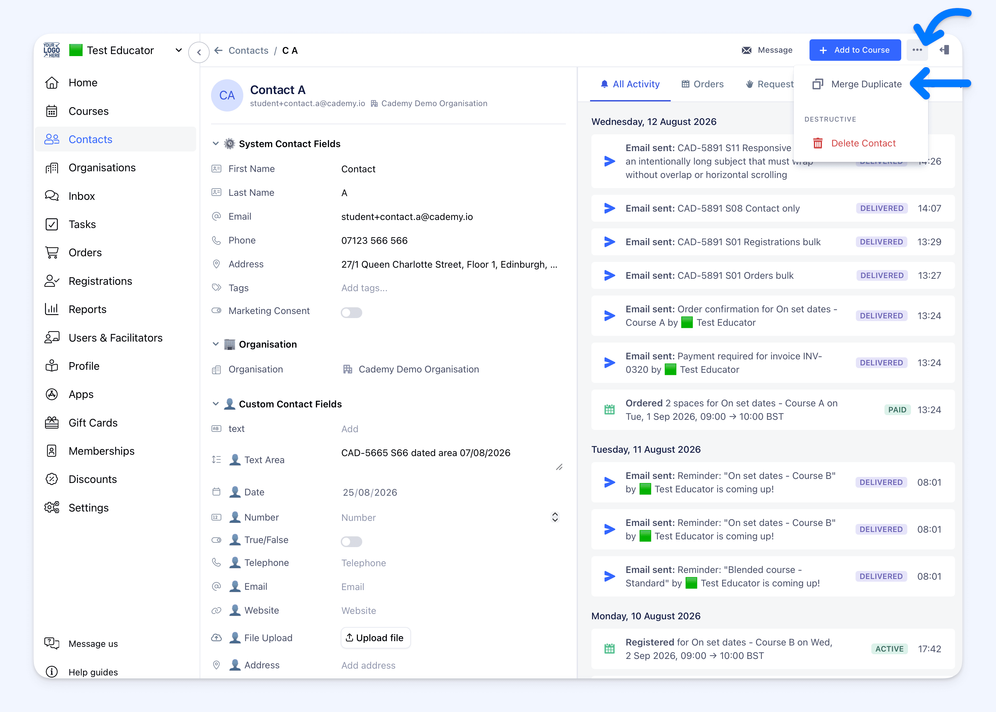Open the Message us chat icon
The image size is (996, 712).
point(52,643)
